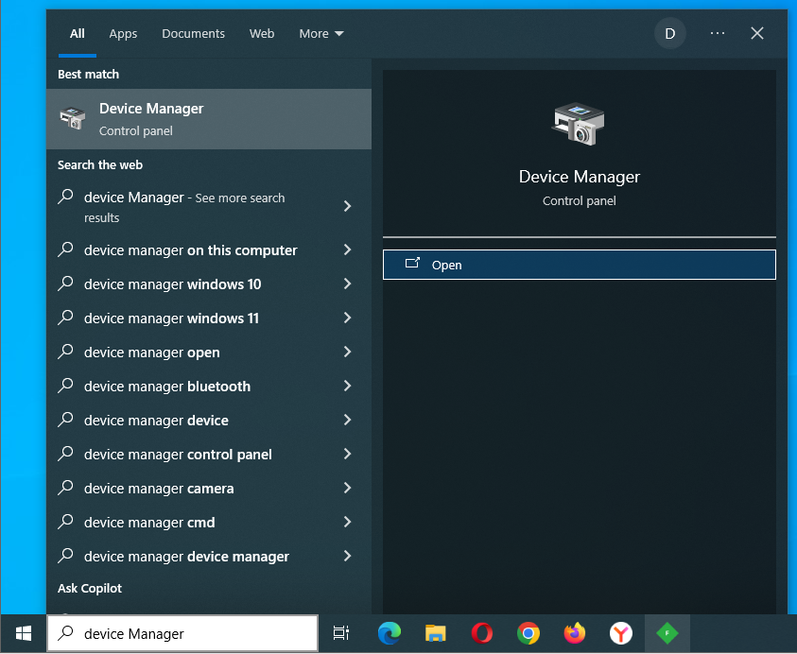
Task: Click the Windows Start button
Action: click(24, 633)
